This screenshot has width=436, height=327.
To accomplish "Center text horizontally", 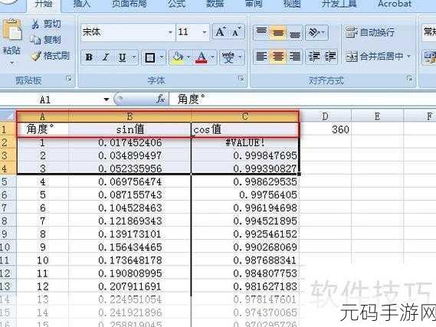I will coord(278,57).
